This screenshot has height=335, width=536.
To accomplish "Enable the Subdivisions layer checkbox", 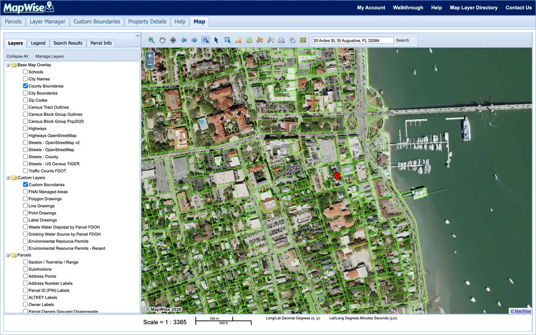I will tap(25, 269).
